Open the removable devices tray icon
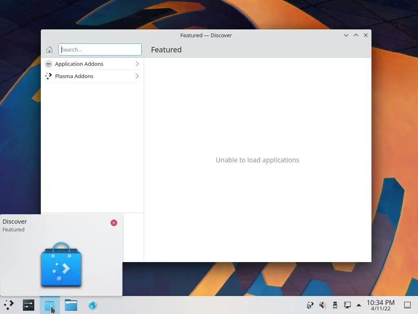This screenshot has width=418, height=314. [335, 305]
